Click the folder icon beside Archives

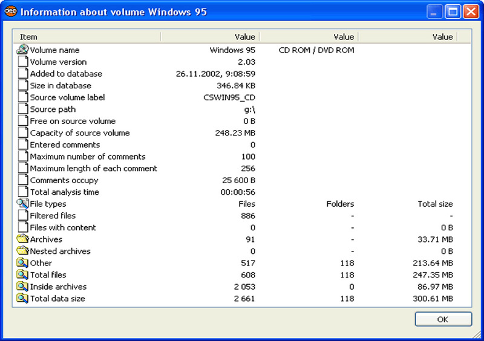tap(22, 239)
